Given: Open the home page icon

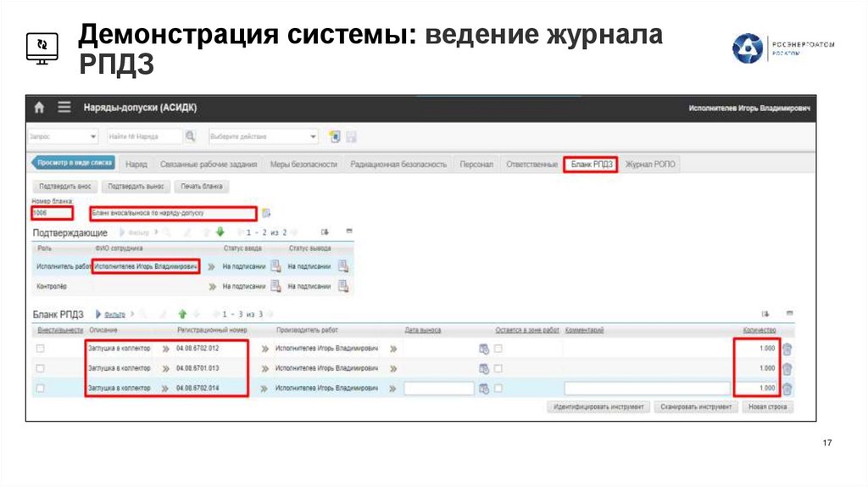Looking at the screenshot, I should tap(39, 108).
